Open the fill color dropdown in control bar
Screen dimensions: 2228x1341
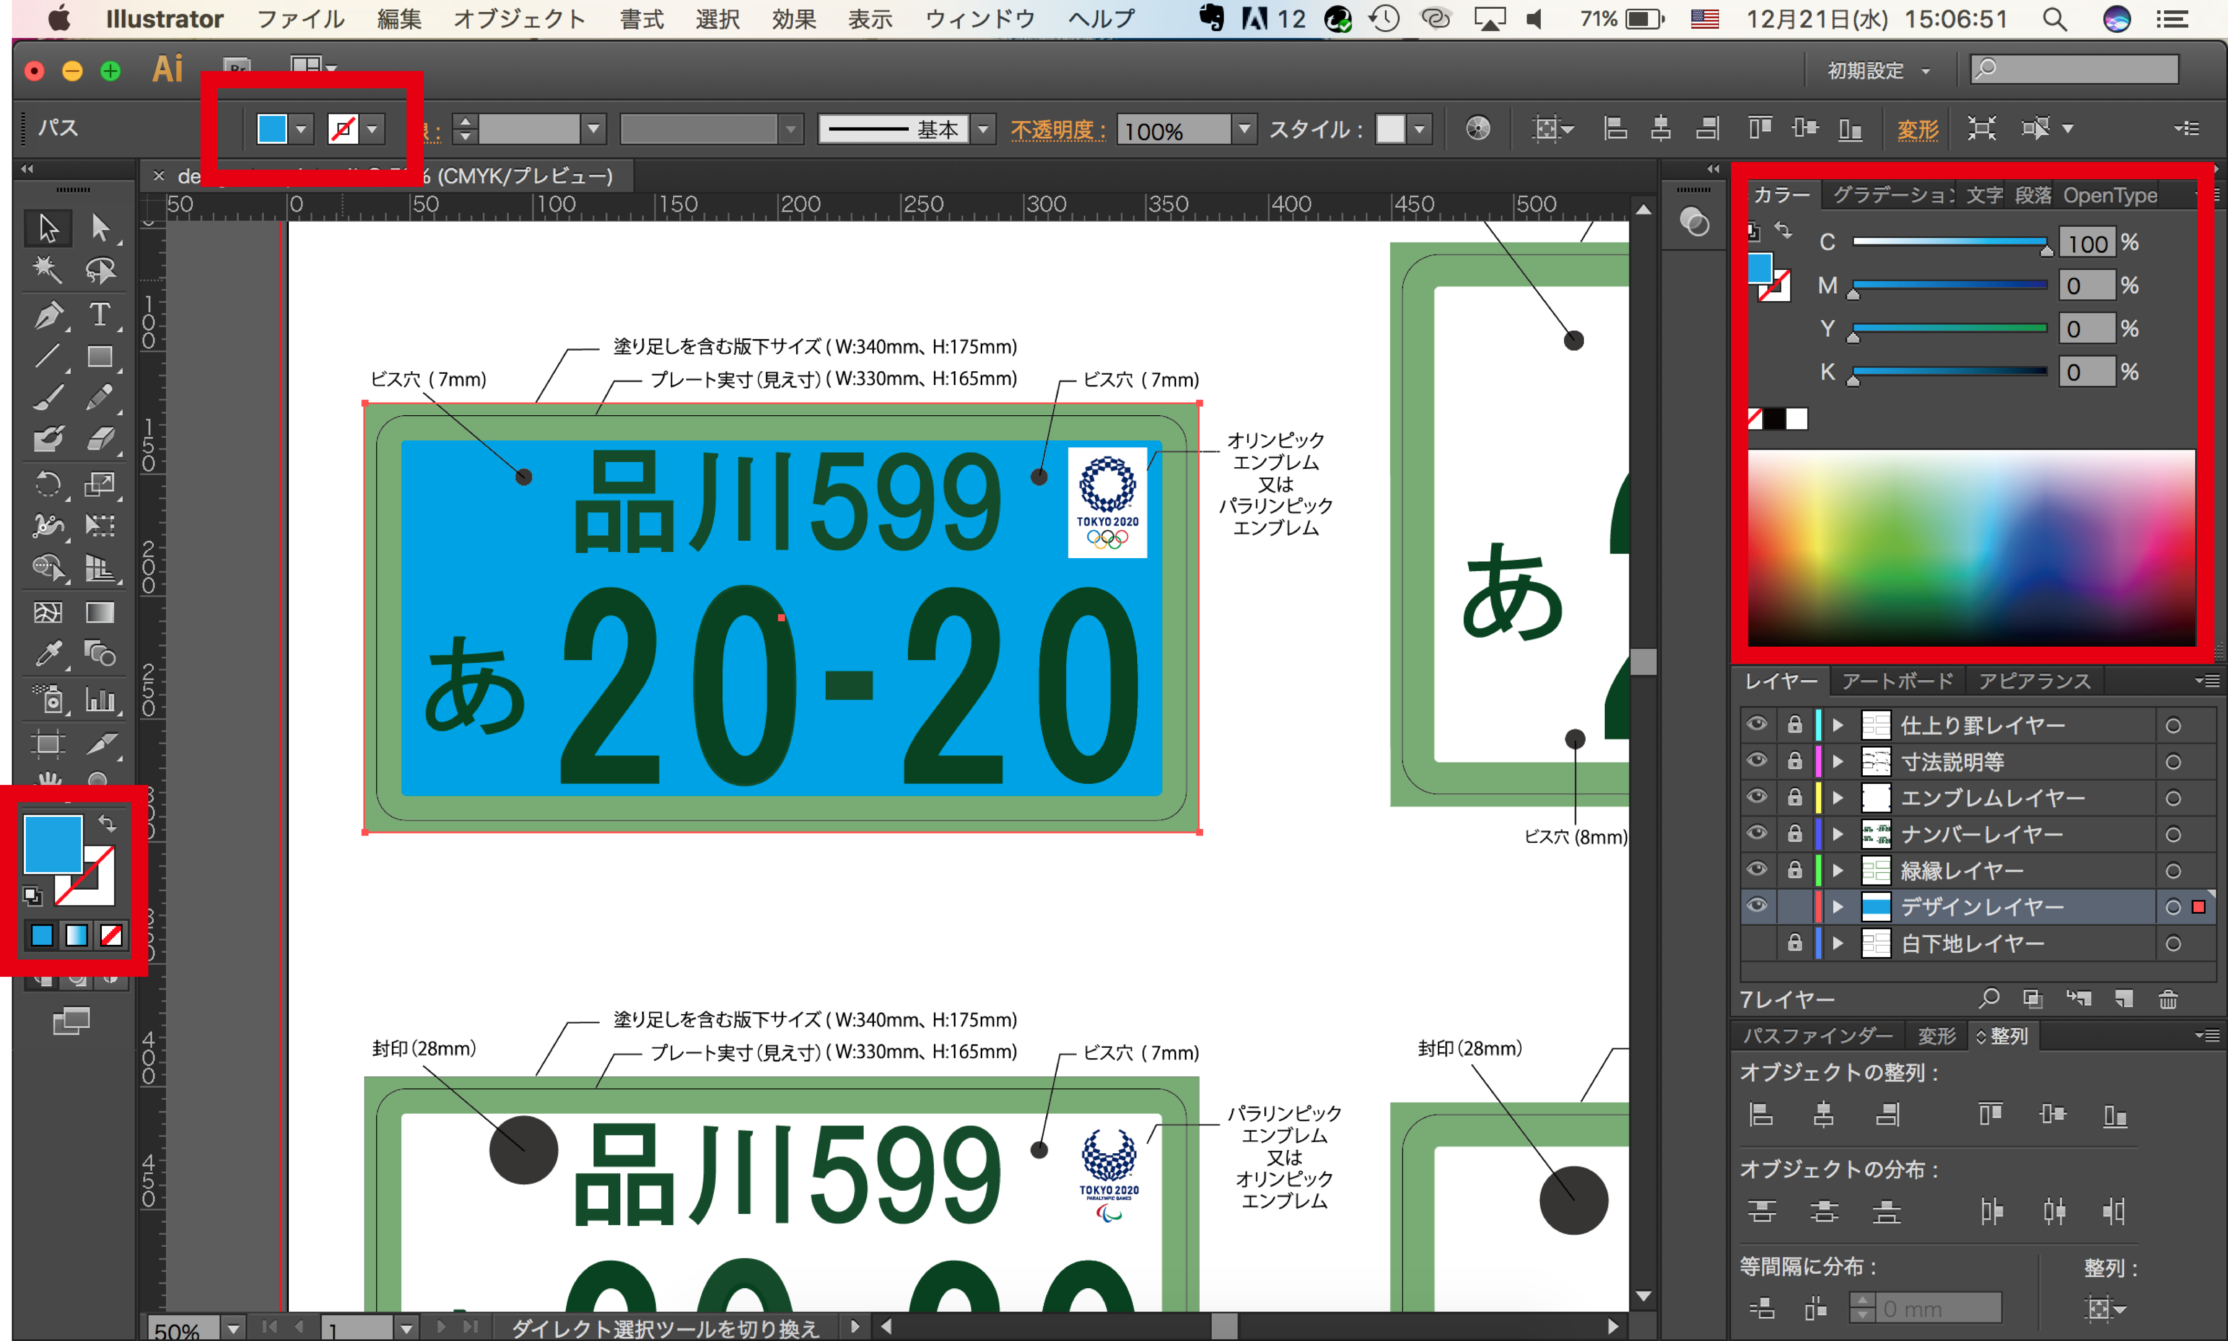[301, 129]
